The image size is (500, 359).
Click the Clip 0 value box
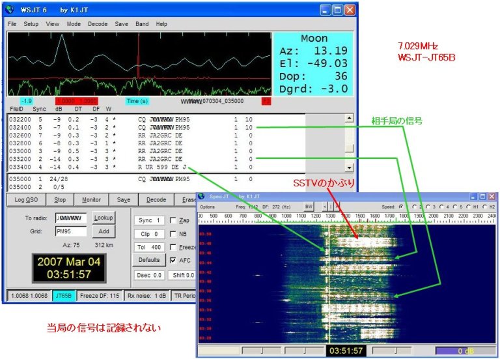149,234
